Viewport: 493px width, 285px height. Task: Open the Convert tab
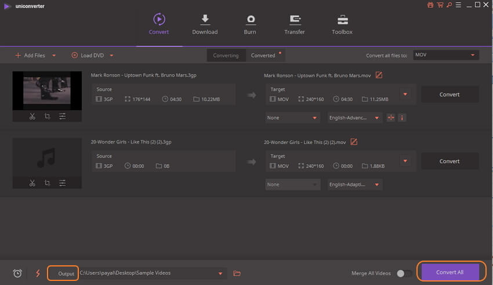(x=159, y=24)
